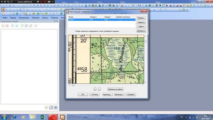
Task: Click the volume icon in system tray
Action: point(197,117)
